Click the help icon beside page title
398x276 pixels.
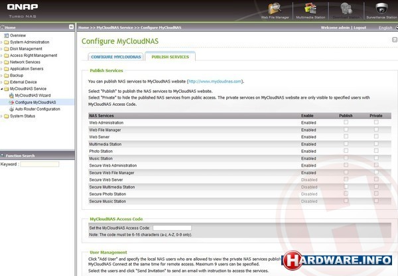(x=395, y=40)
